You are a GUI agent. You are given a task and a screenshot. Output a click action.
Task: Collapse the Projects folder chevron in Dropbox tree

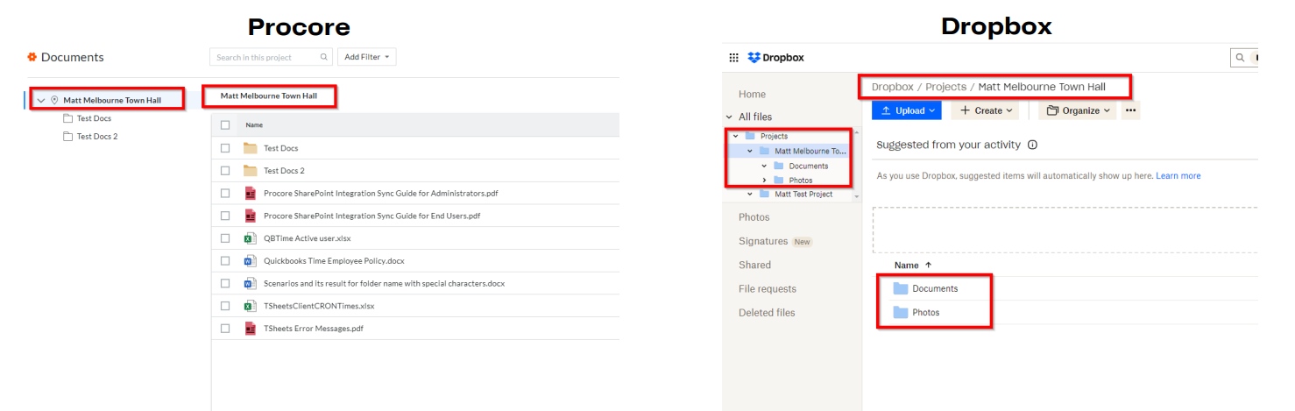tap(735, 136)
